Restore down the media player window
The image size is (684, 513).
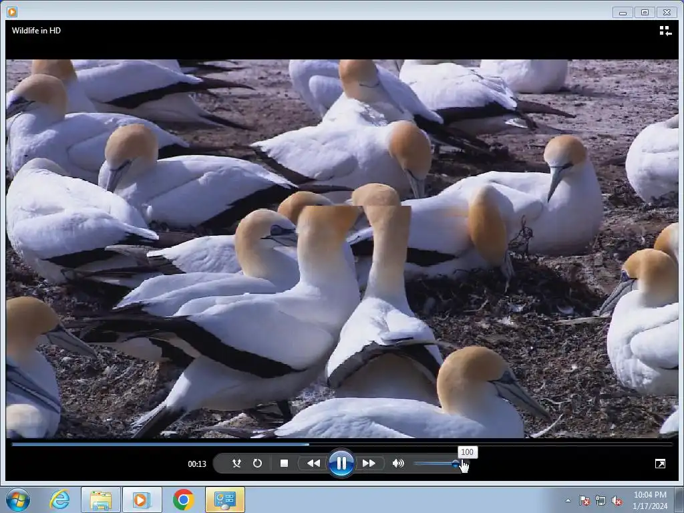645,13
